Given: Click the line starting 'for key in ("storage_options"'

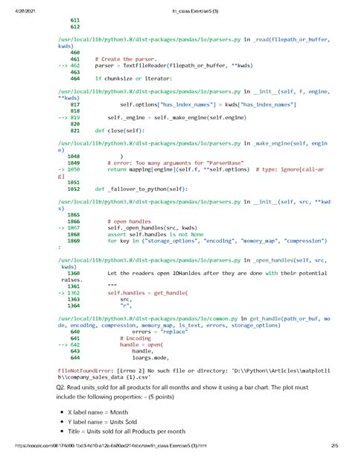Looking at the screenshot, I should click(217, 241).
